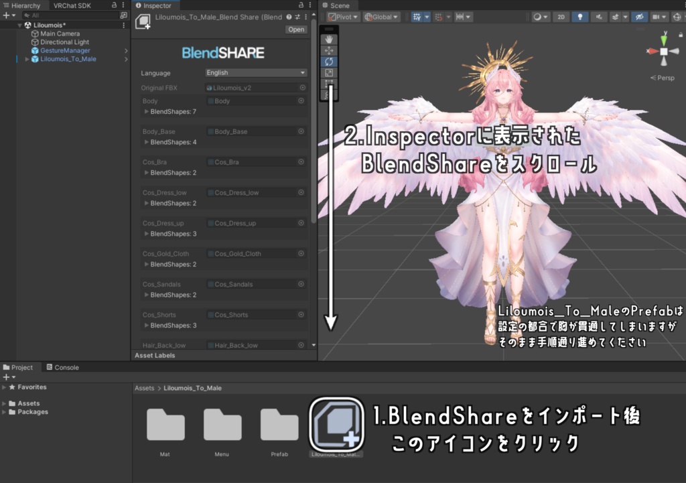Select GestureManager in Hierarchy
This screenshot has height=483, width=686.
coord(65,51)
